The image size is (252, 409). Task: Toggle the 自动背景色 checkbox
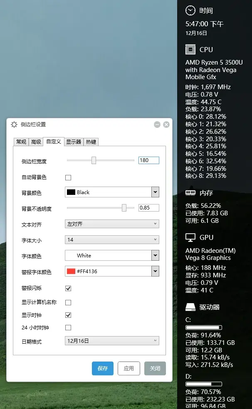[x=68, y=177]
